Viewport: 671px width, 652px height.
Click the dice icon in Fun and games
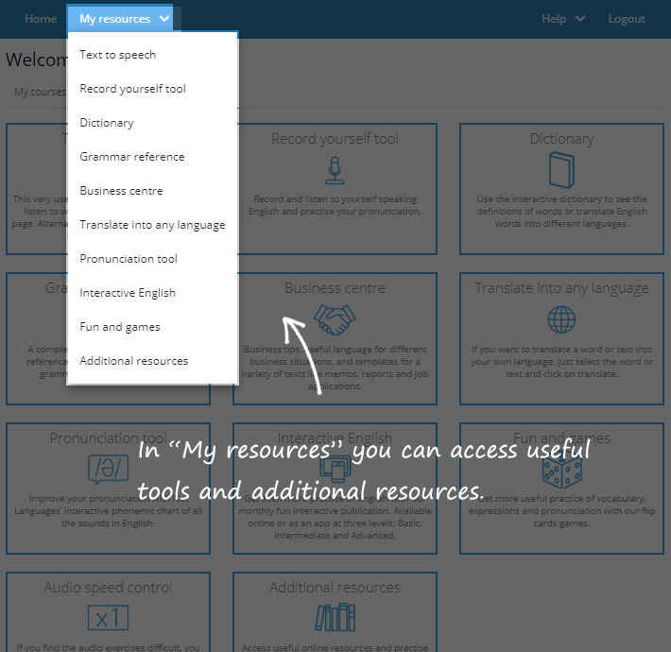pos(561,469)
